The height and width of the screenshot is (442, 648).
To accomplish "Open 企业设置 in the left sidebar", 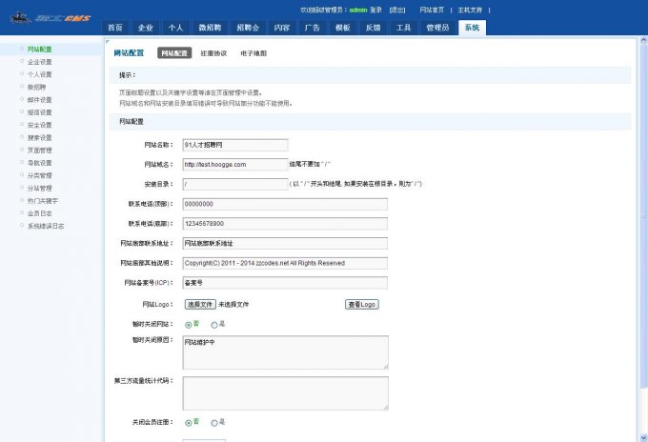I will pyautogui.click(x=40, y=61).
